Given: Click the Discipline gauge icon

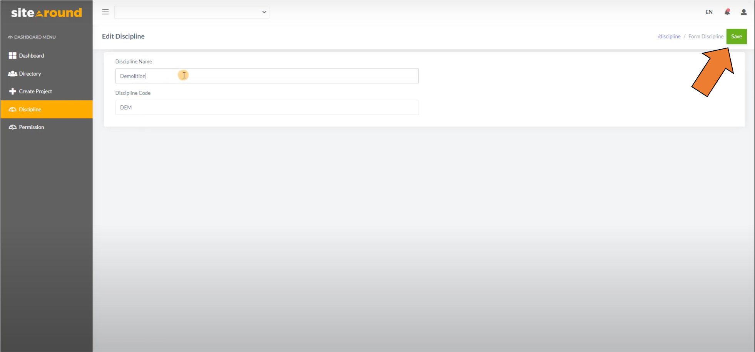Looking at the screenshot, I should pyautogui.click(x=12, y=110).
